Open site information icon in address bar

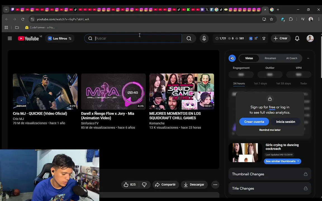click(32, 19)
